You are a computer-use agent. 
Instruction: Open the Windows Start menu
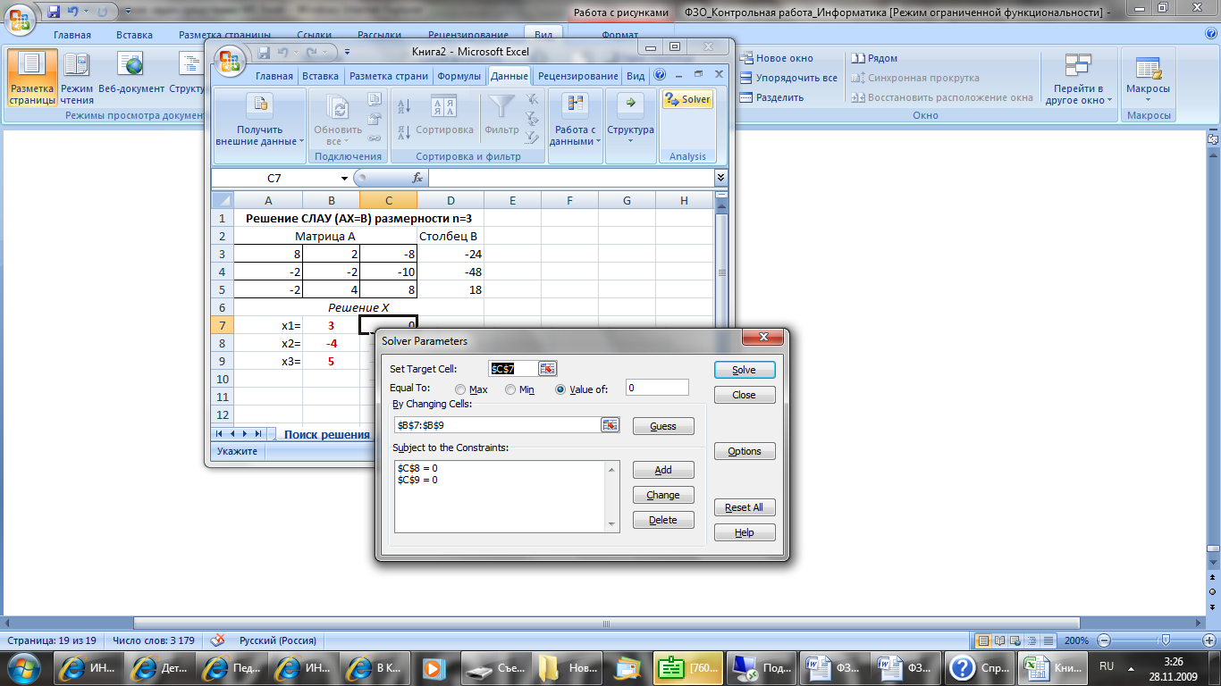point(23,667)
